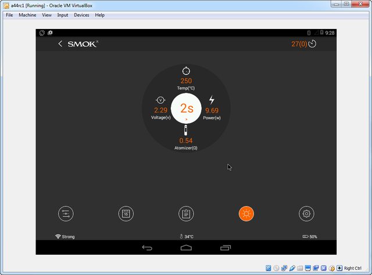The height and width of the screenshot is (275, 372).
Task: Tap the Temp(°C) label
Action: 186,88
